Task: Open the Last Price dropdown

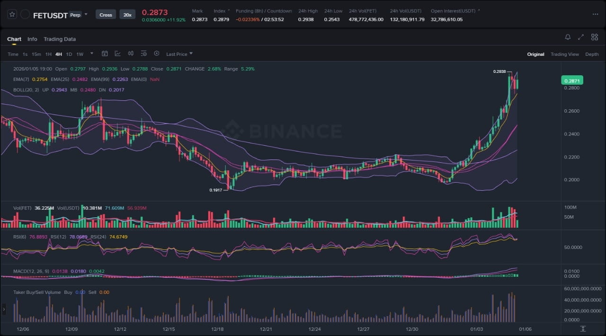Action: click(x=179, y=54)
